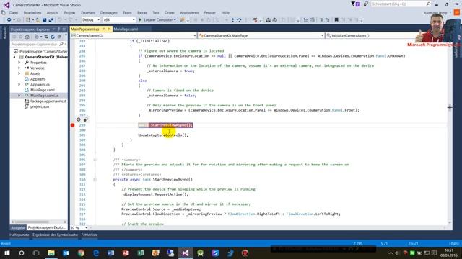This screenshot has height=259, width=462.
Task: Open the Ansicht menu
Action: [x=53, y=13]
